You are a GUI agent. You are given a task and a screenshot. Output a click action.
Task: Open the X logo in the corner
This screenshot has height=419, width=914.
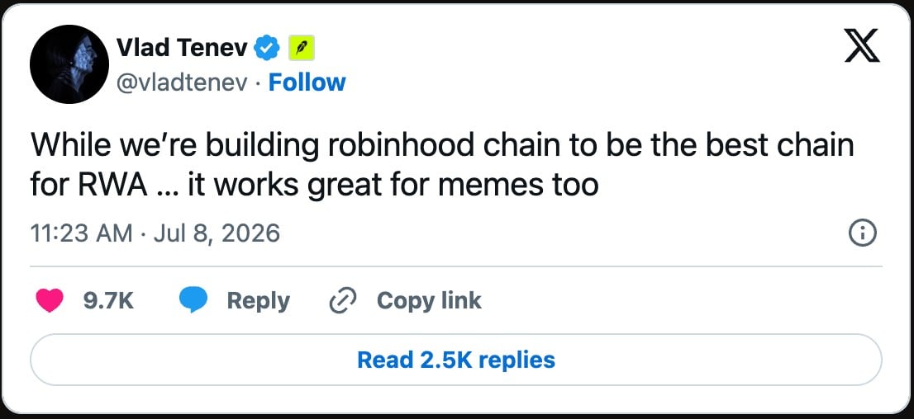click(x=862, y=47)
